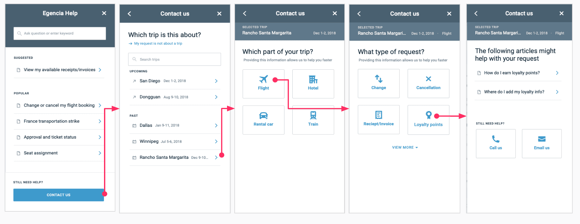Image resolution: width=580 pixels, height=224 pixels.
Task: Open the Seat assignment article chevron
Action: pos(100,153)
